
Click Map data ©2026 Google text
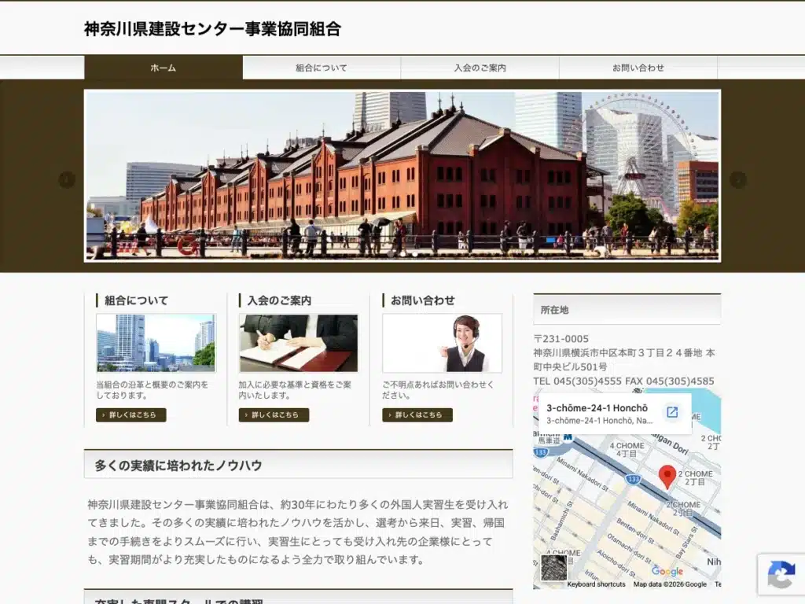[670, 584]
